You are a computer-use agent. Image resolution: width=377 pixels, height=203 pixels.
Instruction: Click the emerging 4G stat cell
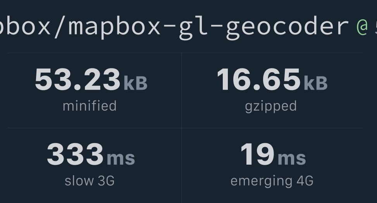[x=272, y=165]
